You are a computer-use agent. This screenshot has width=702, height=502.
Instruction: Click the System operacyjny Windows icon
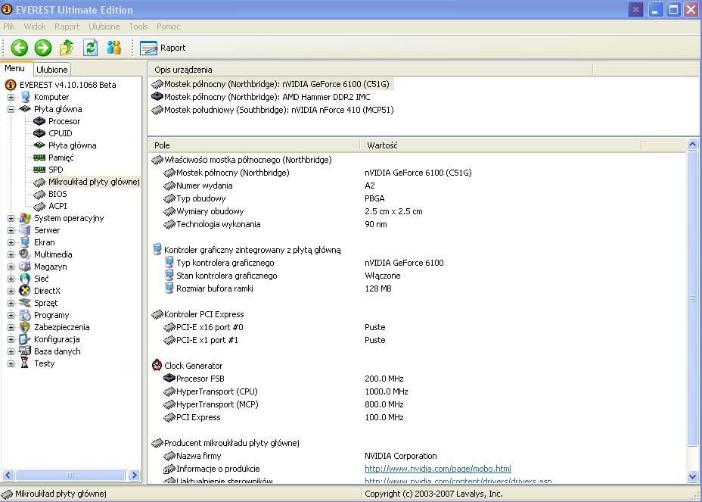(25, 218)
